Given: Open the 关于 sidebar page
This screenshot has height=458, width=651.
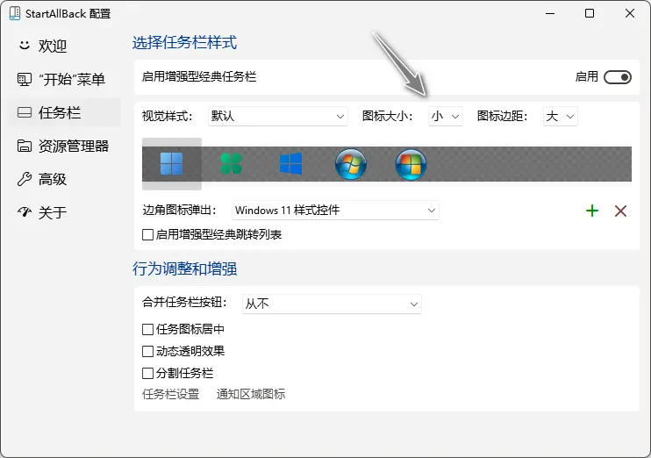Looking at the screenshot, I should (64, 212).
